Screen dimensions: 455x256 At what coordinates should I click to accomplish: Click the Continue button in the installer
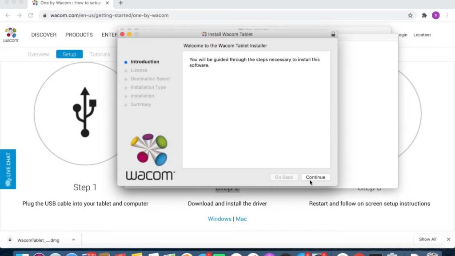[315, 177]
